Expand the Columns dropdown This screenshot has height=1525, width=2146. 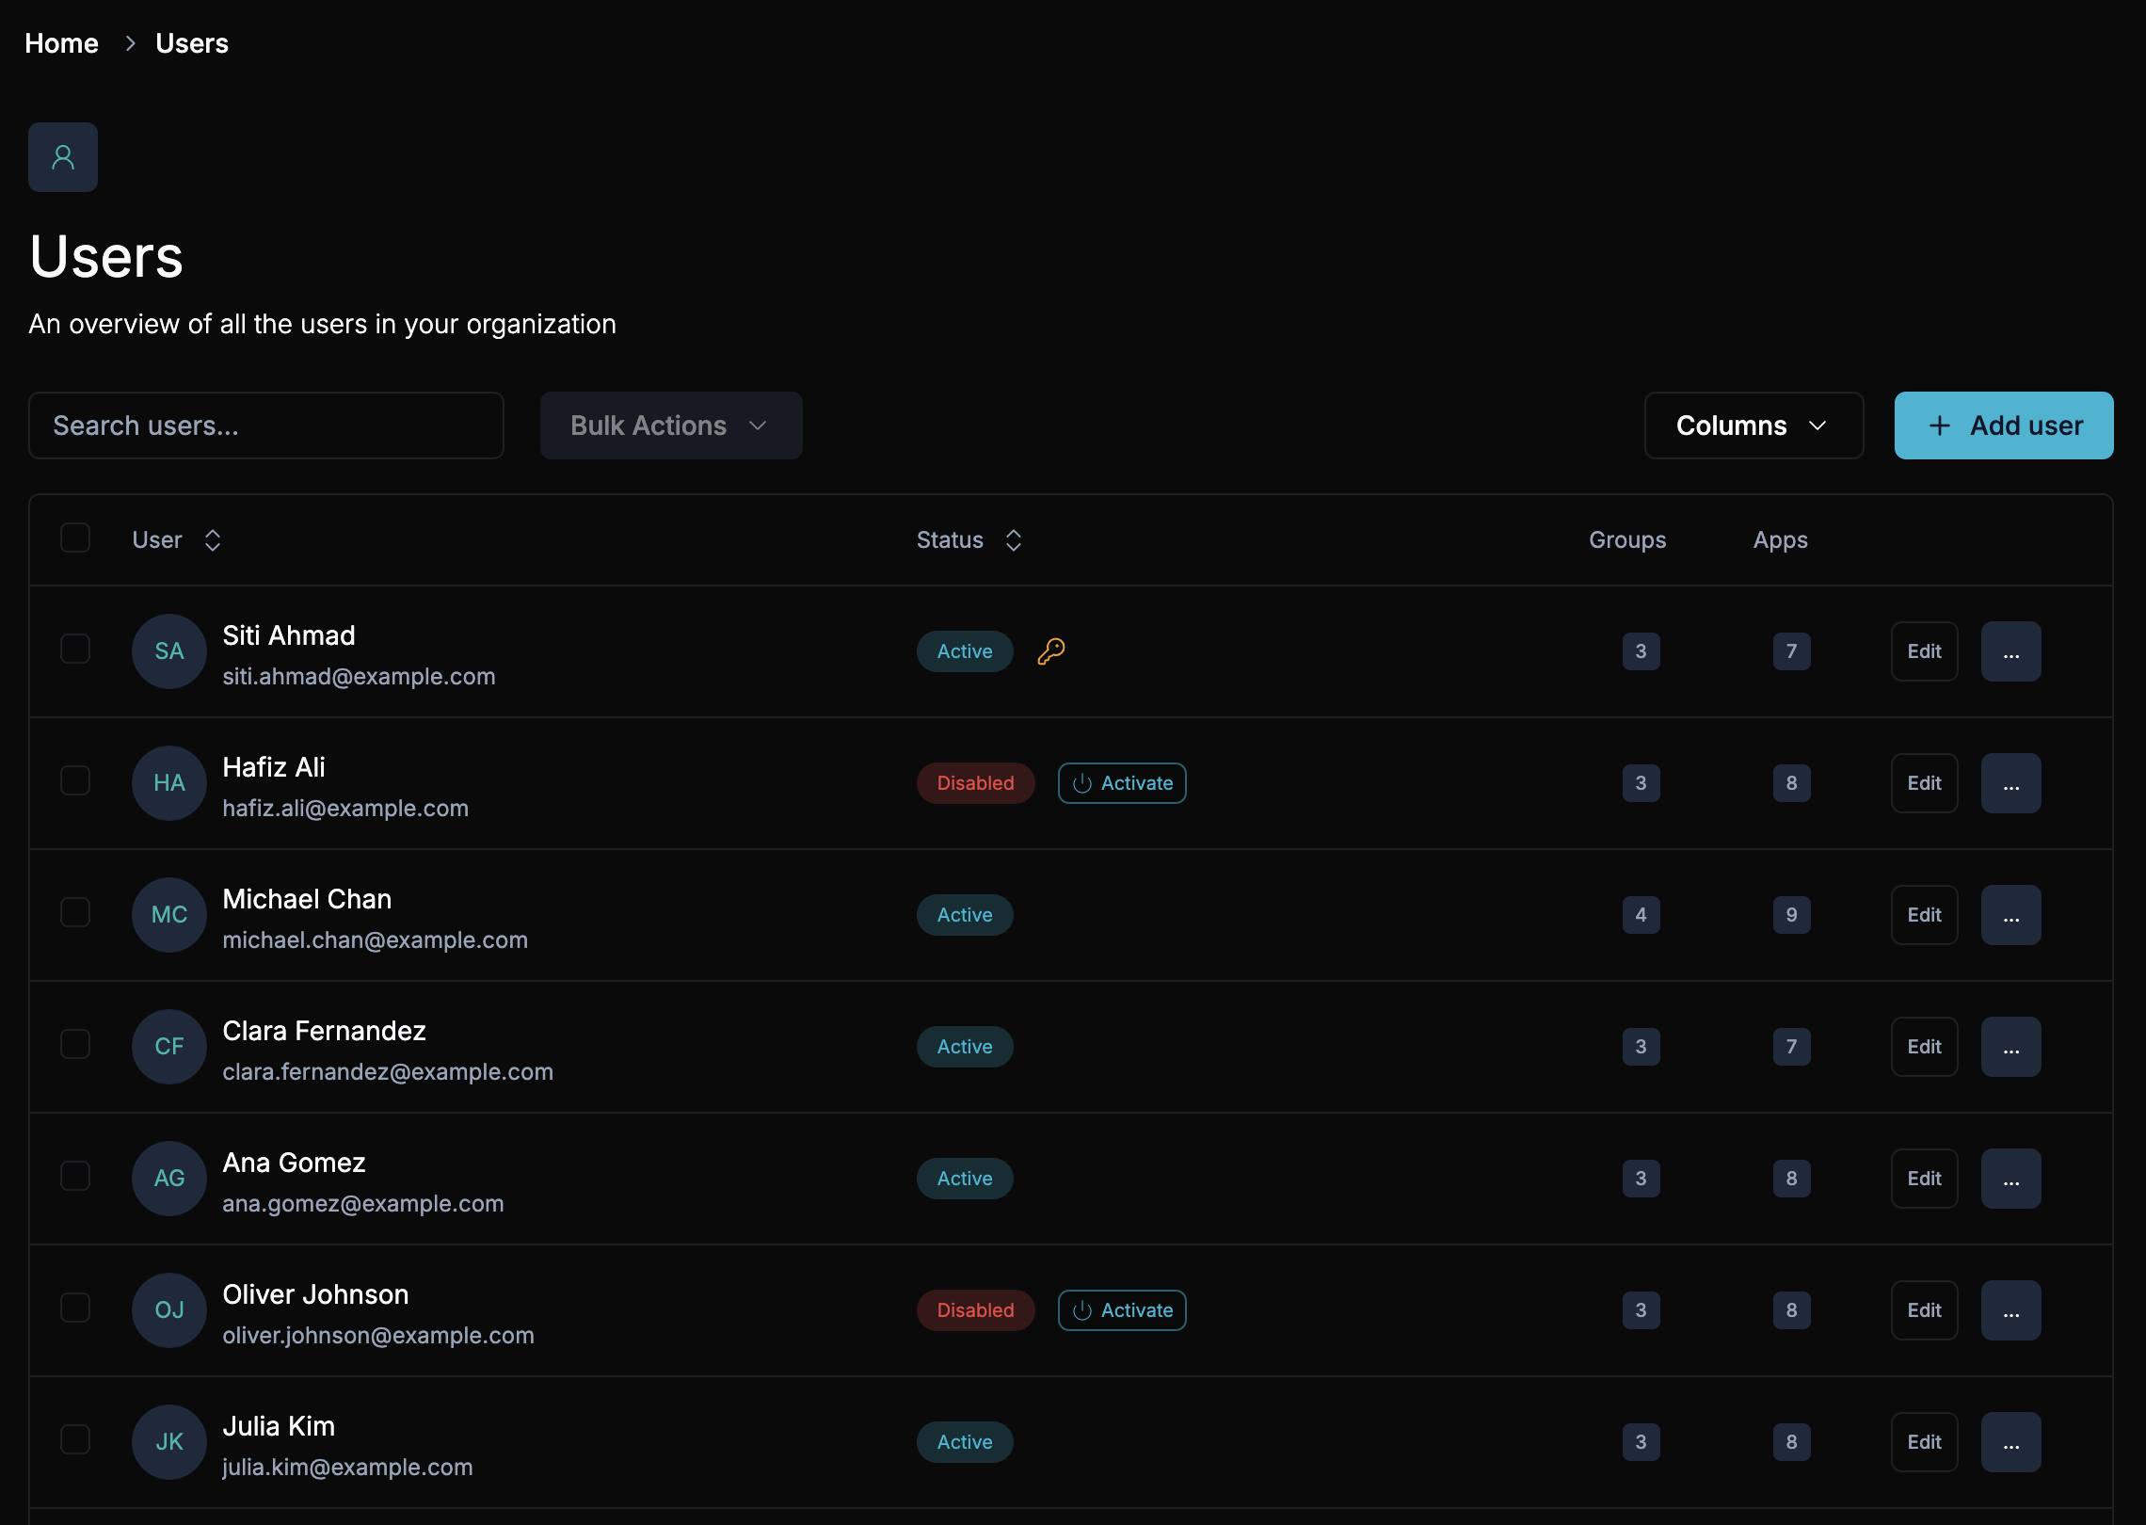coord(1753,425)
